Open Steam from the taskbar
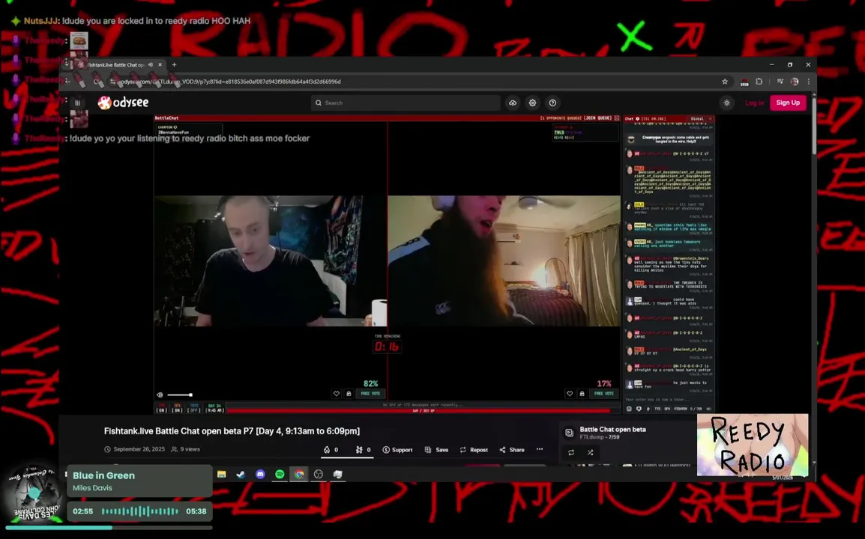The image size is (865, 539). [x=241, y=474]
